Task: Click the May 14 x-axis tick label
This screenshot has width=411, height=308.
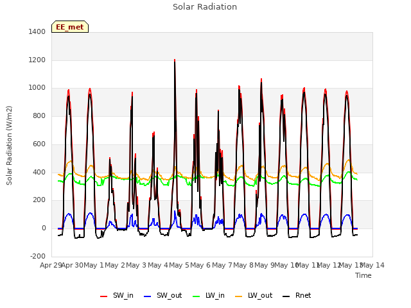Action: [x=372, y=265]
